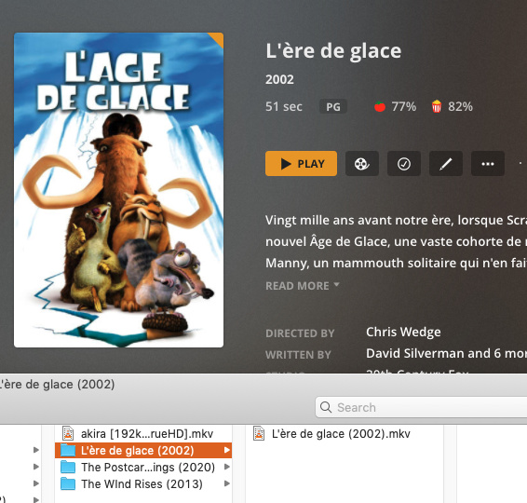Open the trailers and extras reel icon

(x=362, y=164)
